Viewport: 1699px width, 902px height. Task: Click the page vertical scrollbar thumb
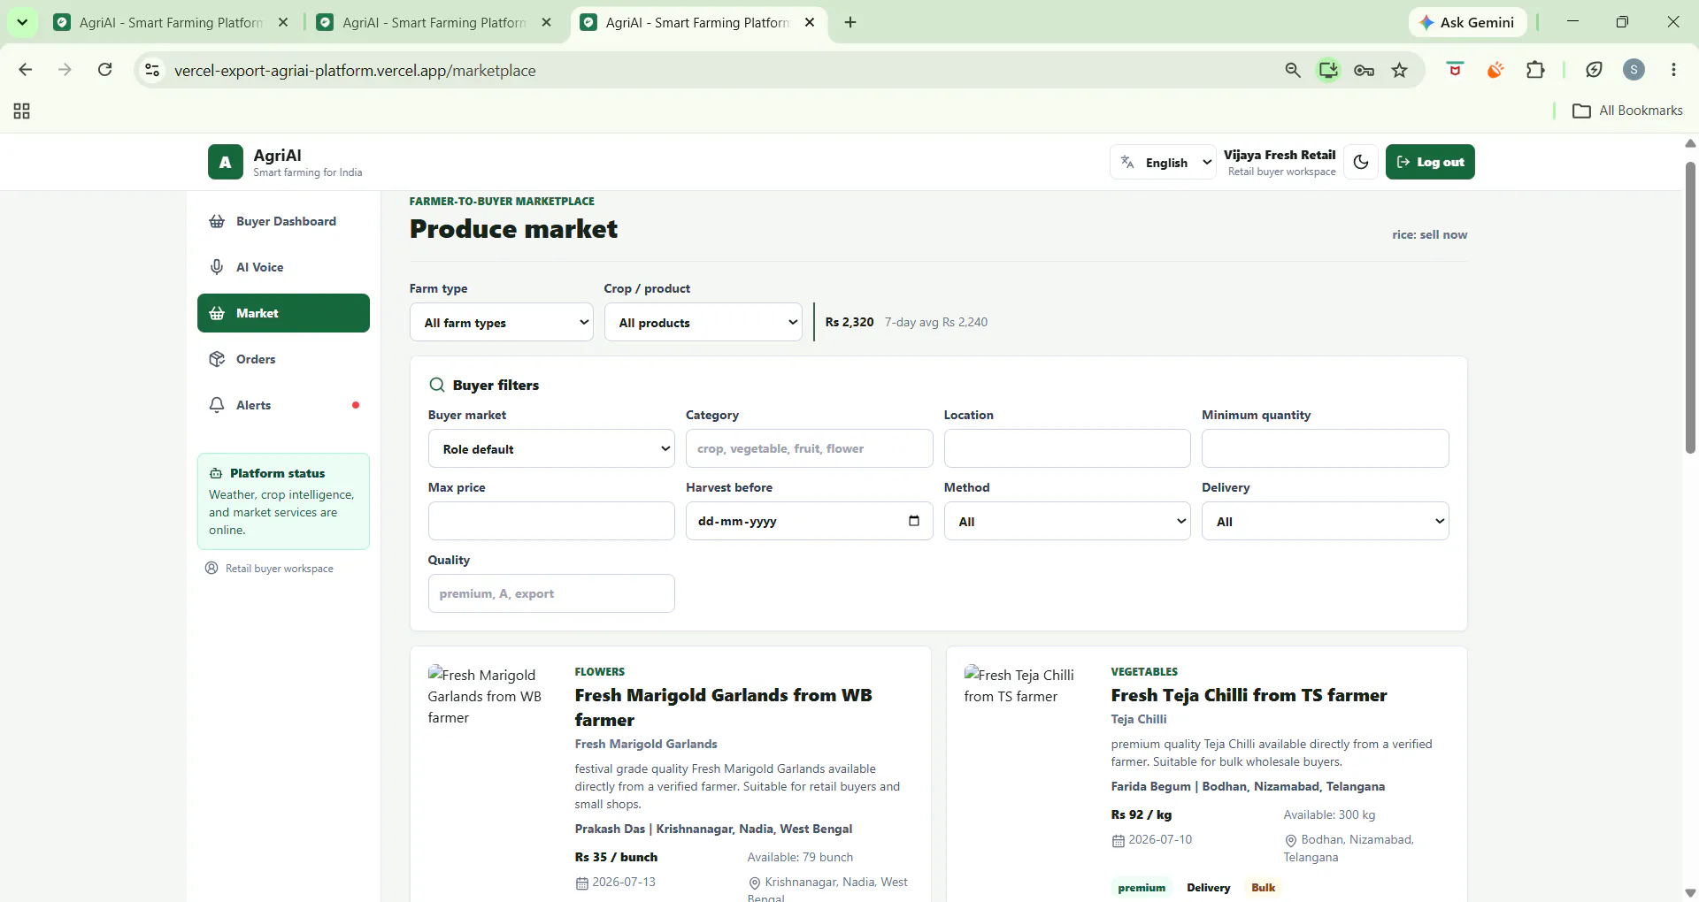click(1690, 307)
